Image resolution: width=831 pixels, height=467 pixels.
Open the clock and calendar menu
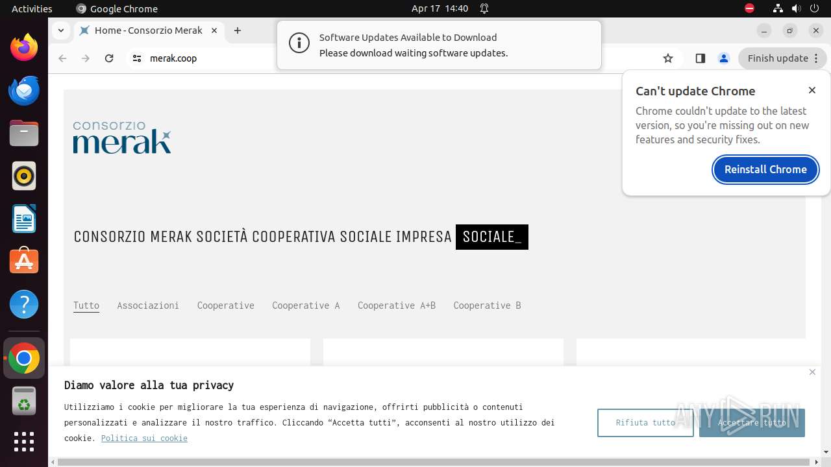point(440,8)
